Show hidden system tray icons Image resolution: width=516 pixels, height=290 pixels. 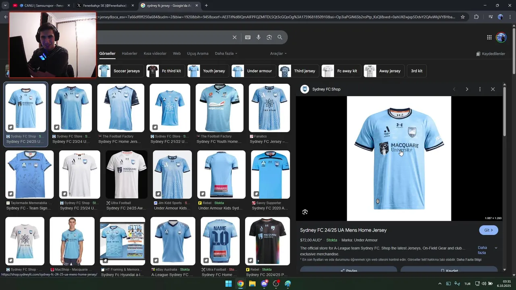tap(440, 284)
